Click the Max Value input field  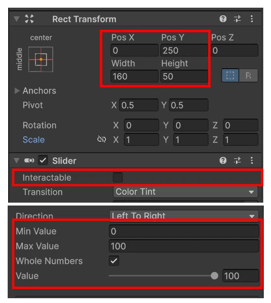184,246
